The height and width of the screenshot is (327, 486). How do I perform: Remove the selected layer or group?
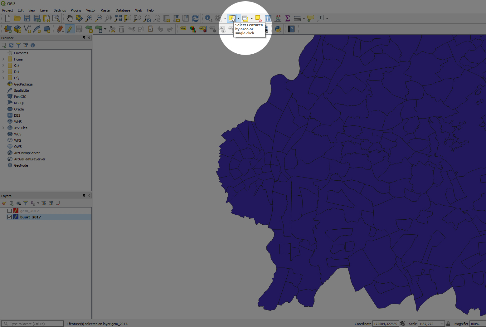tap(58, 203)
